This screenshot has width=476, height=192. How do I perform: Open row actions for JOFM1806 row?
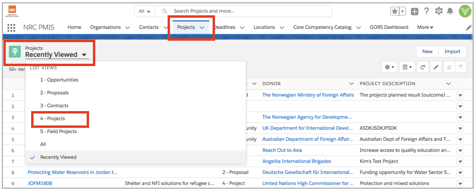pyautogui.click(x=460, y=183)
